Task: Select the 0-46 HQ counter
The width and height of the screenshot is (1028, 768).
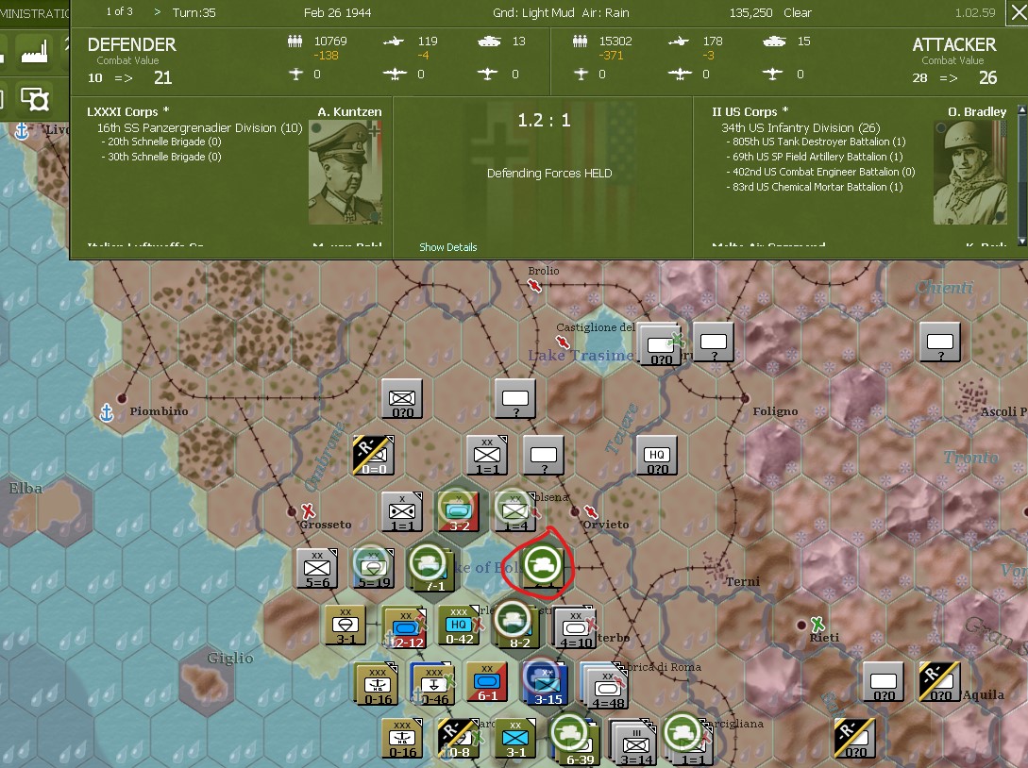Action: pyautogui.click(x=432, y=683)
